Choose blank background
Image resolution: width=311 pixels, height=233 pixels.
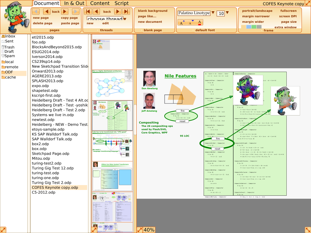[x=152, y=11]
